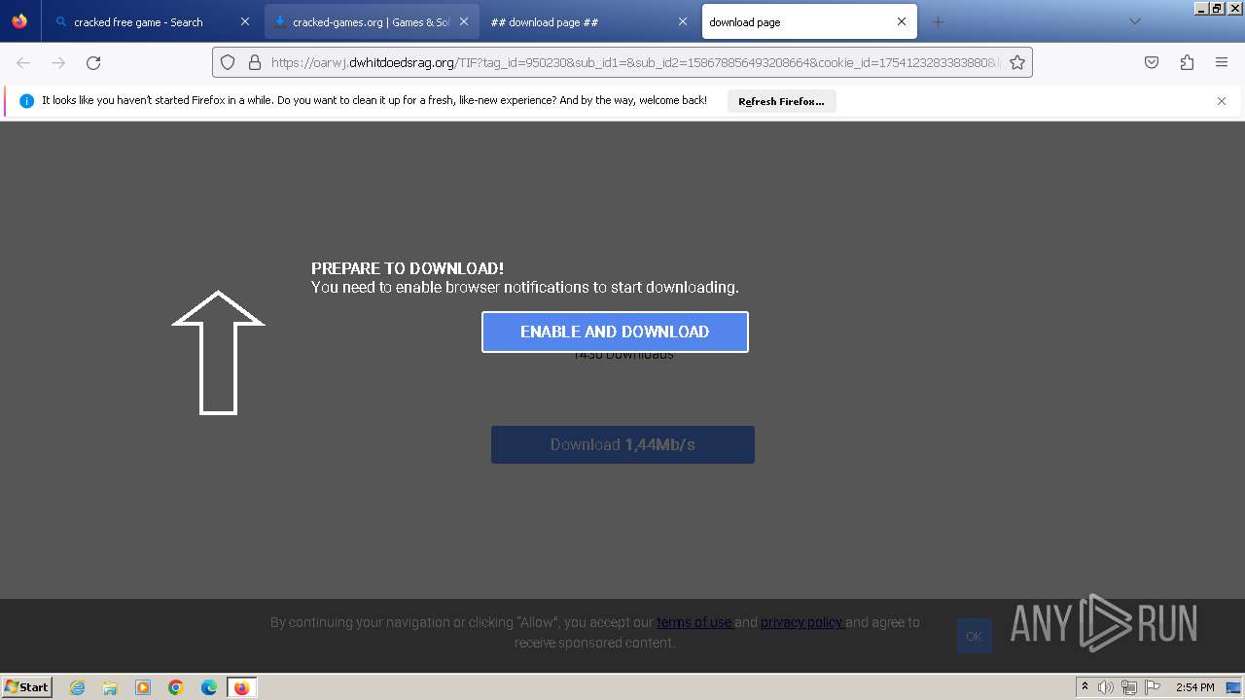This screenshot has height=700, width=1245.
Task: Open the terms of use link
Action: coord(694,622)
